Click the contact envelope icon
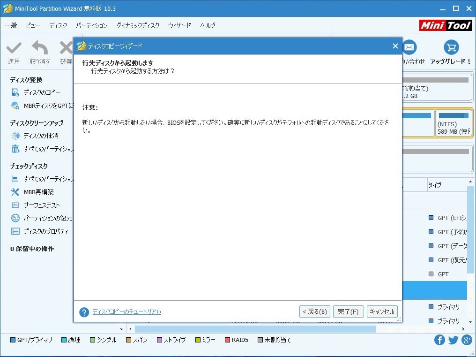The width and height of the screenshot is (476, 357). coord(409,47)
